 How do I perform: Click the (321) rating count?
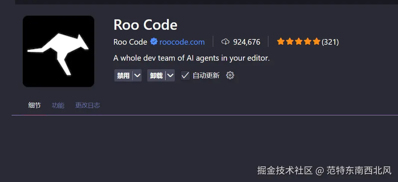tap(330, 42)
